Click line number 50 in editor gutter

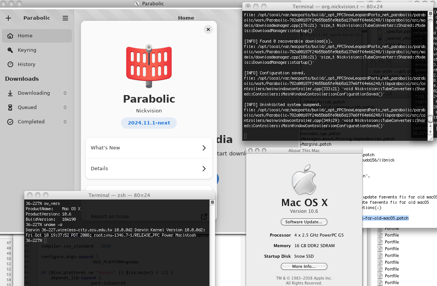pyautogui.click(x=9, y=259)
